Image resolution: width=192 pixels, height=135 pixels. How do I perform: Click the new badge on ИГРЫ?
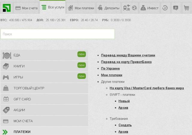pyautogui.click(x=82, y=76)
